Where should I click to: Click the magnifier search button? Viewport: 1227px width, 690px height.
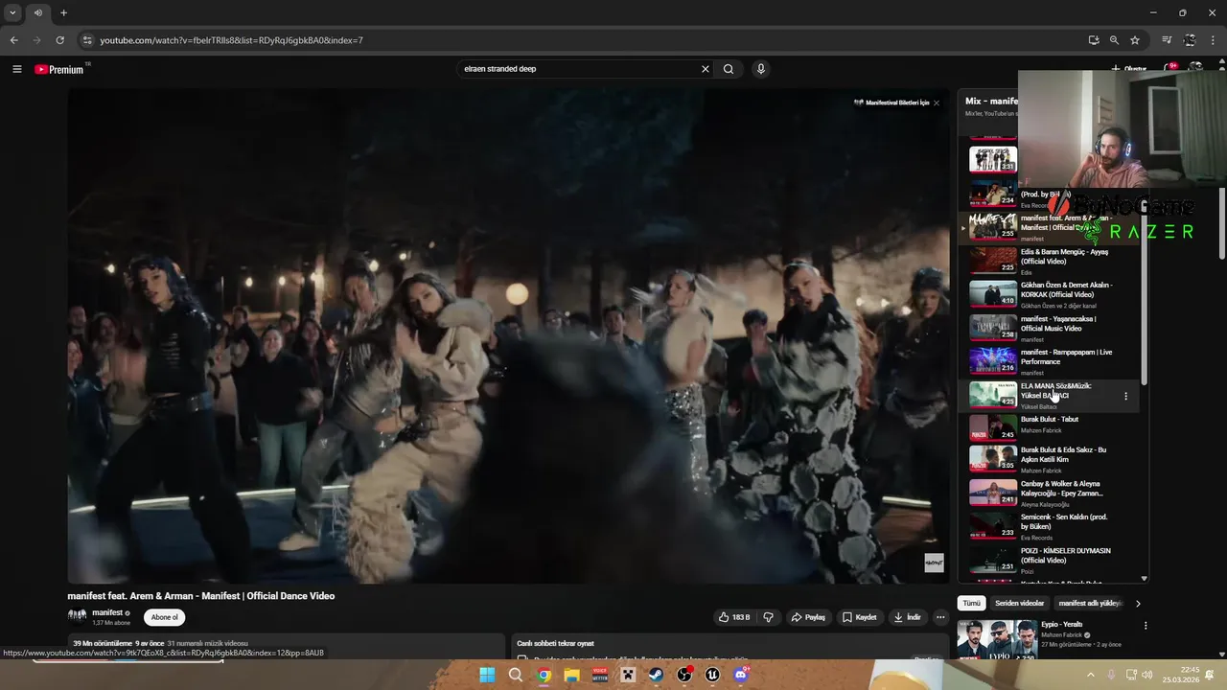[x=729, y=69]
